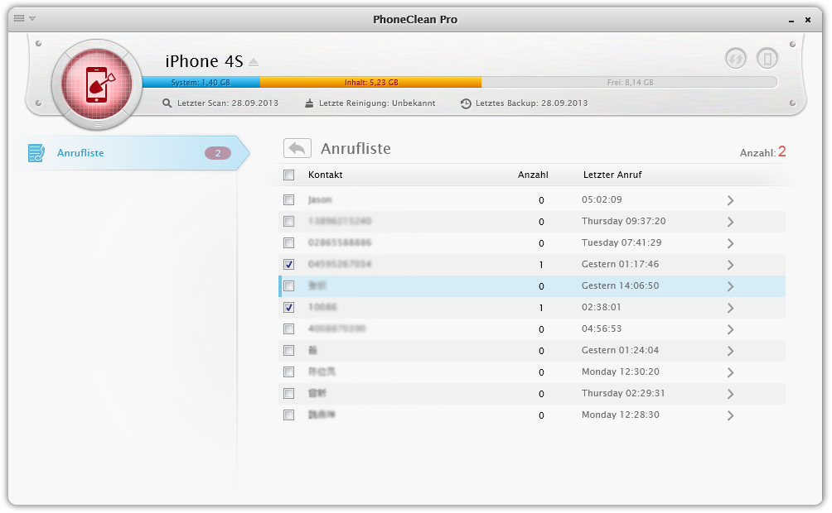Click the sync refresh round icon
The height and width of the screenshot is (513, 832).
[x=735, y=58]
